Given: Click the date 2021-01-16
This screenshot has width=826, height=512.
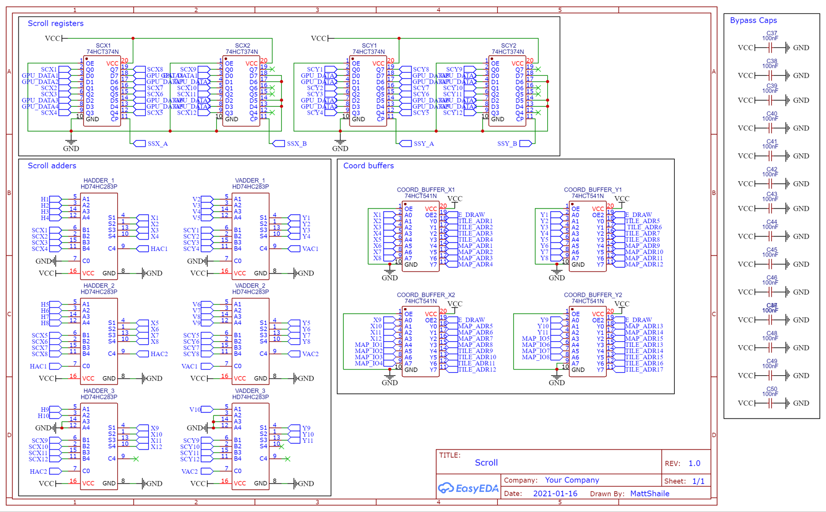Looking at the screenshot, I should click(x=555, y=493).
